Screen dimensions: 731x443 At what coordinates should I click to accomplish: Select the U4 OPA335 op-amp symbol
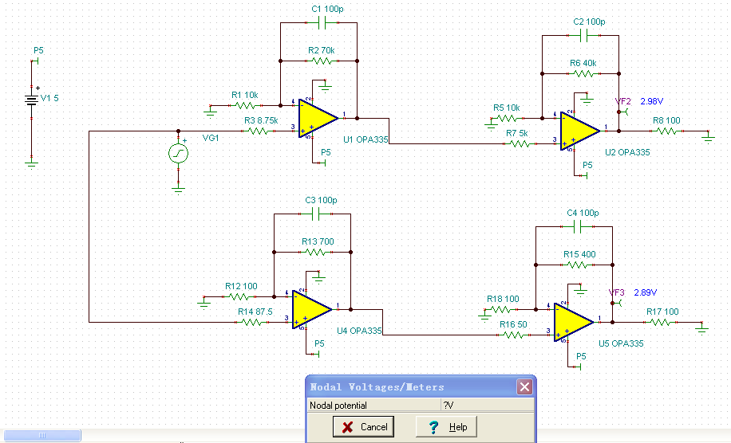tap(311, 309)
